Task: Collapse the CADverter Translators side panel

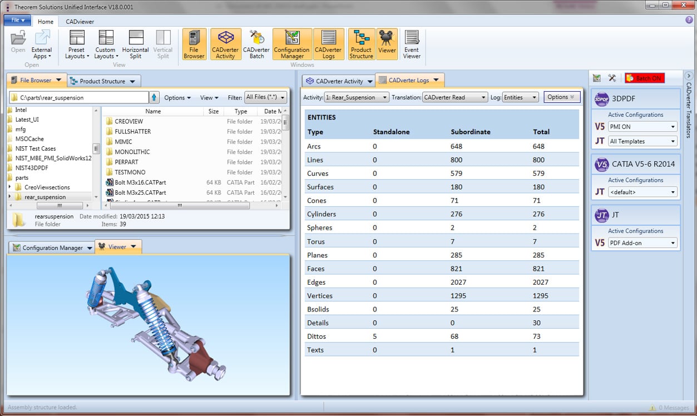Action: 689,76
